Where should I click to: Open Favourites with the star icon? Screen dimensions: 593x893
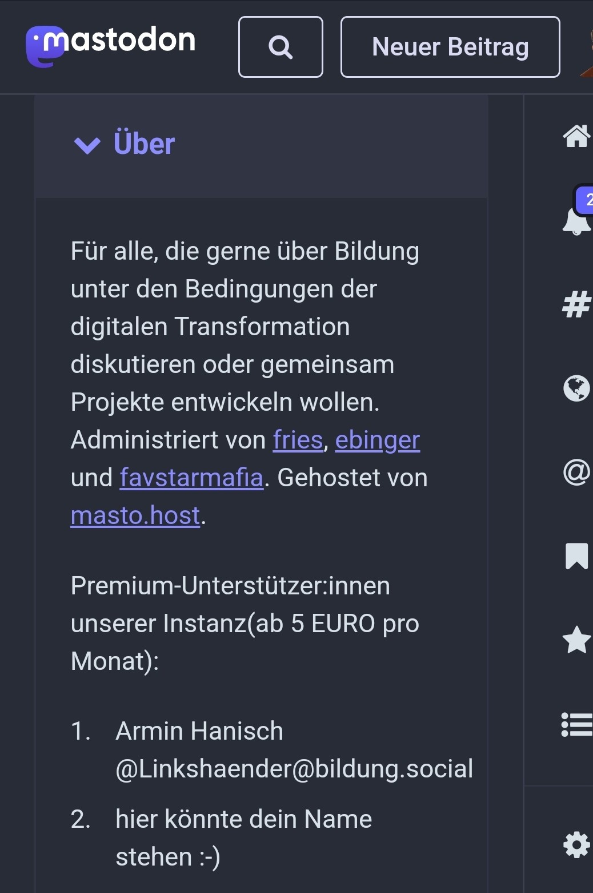[x=576, y=640]
